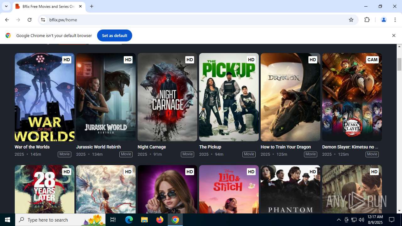This screenshot has height=226, width=402.
Task: Open the Windows notification center
Action: tap(392, 220)
